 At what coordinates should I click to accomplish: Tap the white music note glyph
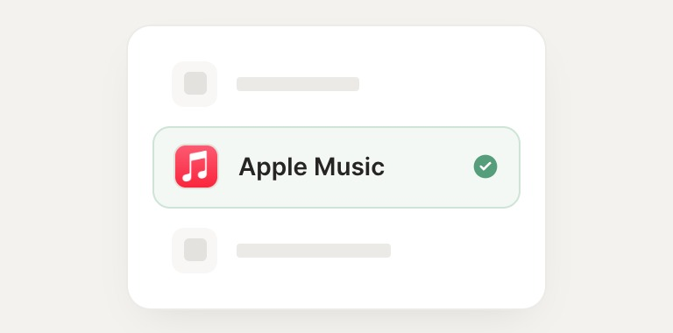click(x=195, y=166)
